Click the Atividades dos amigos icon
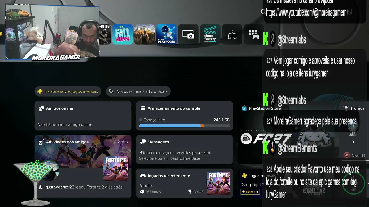This screenshot has width=369, height=207. tap(42, 142)
